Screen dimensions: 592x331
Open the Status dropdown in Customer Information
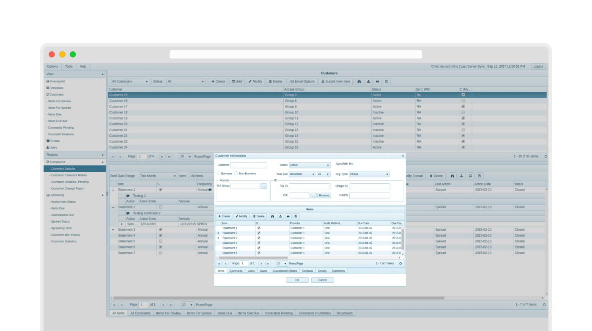coord(310,165)
